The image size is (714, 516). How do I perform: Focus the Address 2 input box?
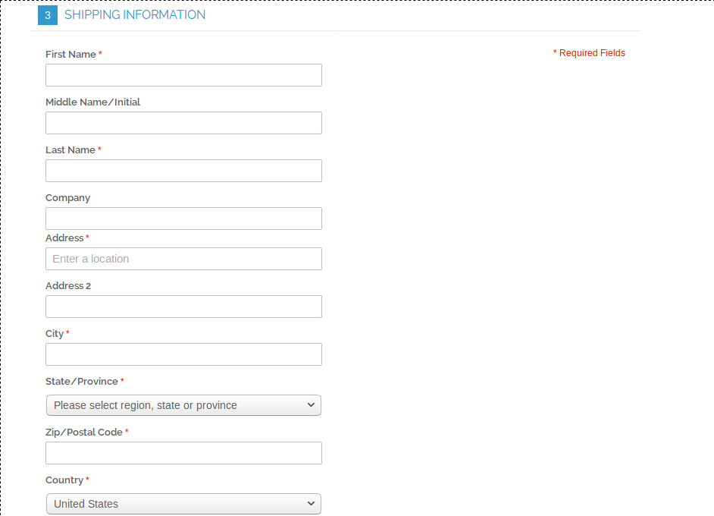183,307
